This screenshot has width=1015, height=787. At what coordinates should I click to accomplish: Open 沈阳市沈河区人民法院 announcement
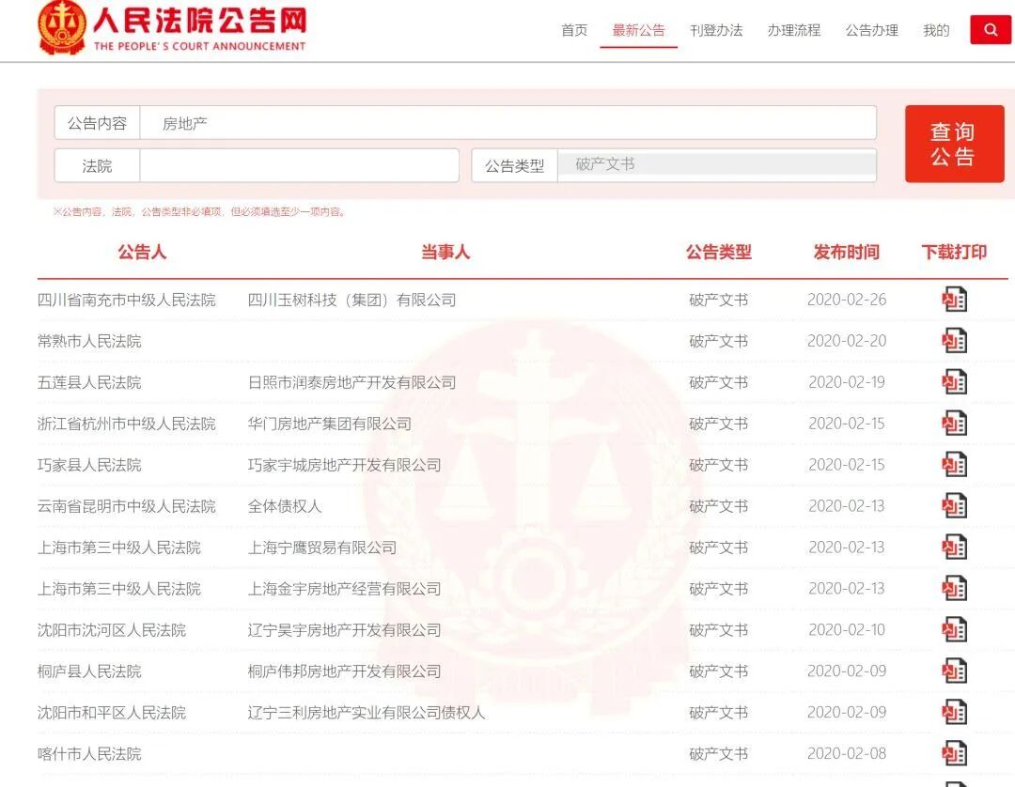(111, 630)
